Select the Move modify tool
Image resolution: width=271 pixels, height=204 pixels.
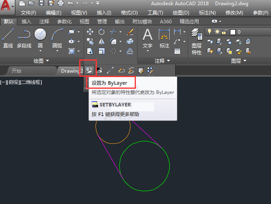(90, 32)
